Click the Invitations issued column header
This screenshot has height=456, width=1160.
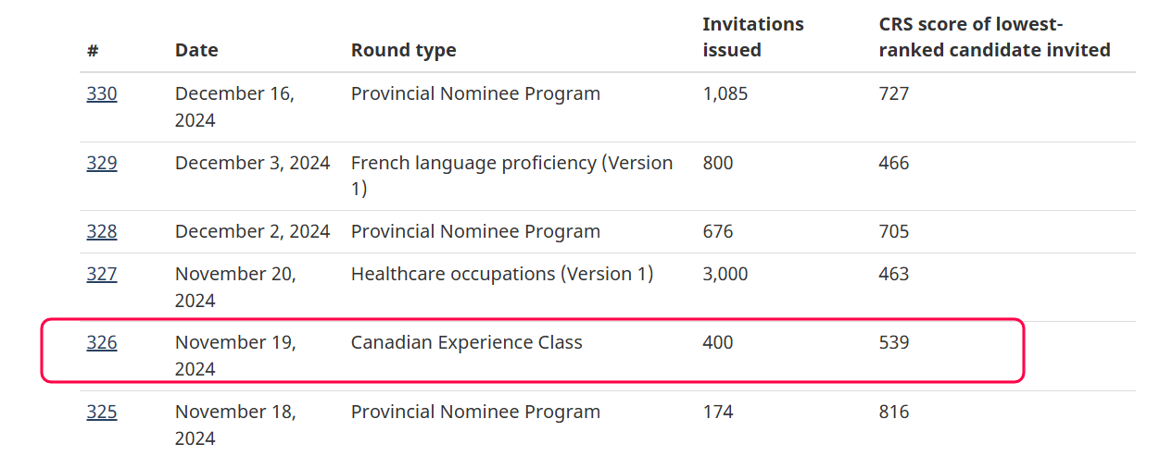(753, 37)
